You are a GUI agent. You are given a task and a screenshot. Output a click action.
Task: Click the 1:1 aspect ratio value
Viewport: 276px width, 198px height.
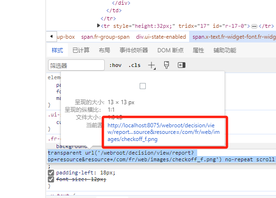[111, 110]
